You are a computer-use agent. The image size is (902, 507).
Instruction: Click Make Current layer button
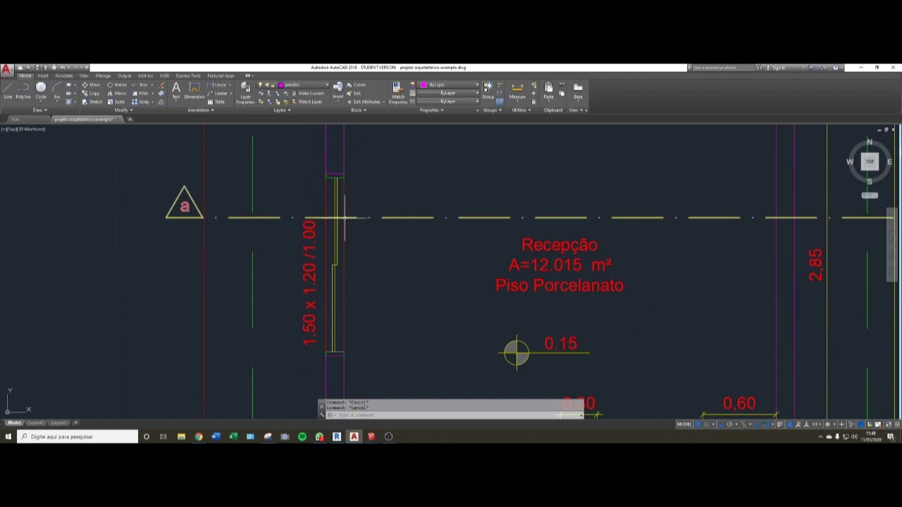(x=308, y=93)
